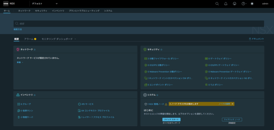Viewport: 274px width, 130px height.
Task: Open 0 エンドポイント ポリシー link
Action: pos(160,85)
